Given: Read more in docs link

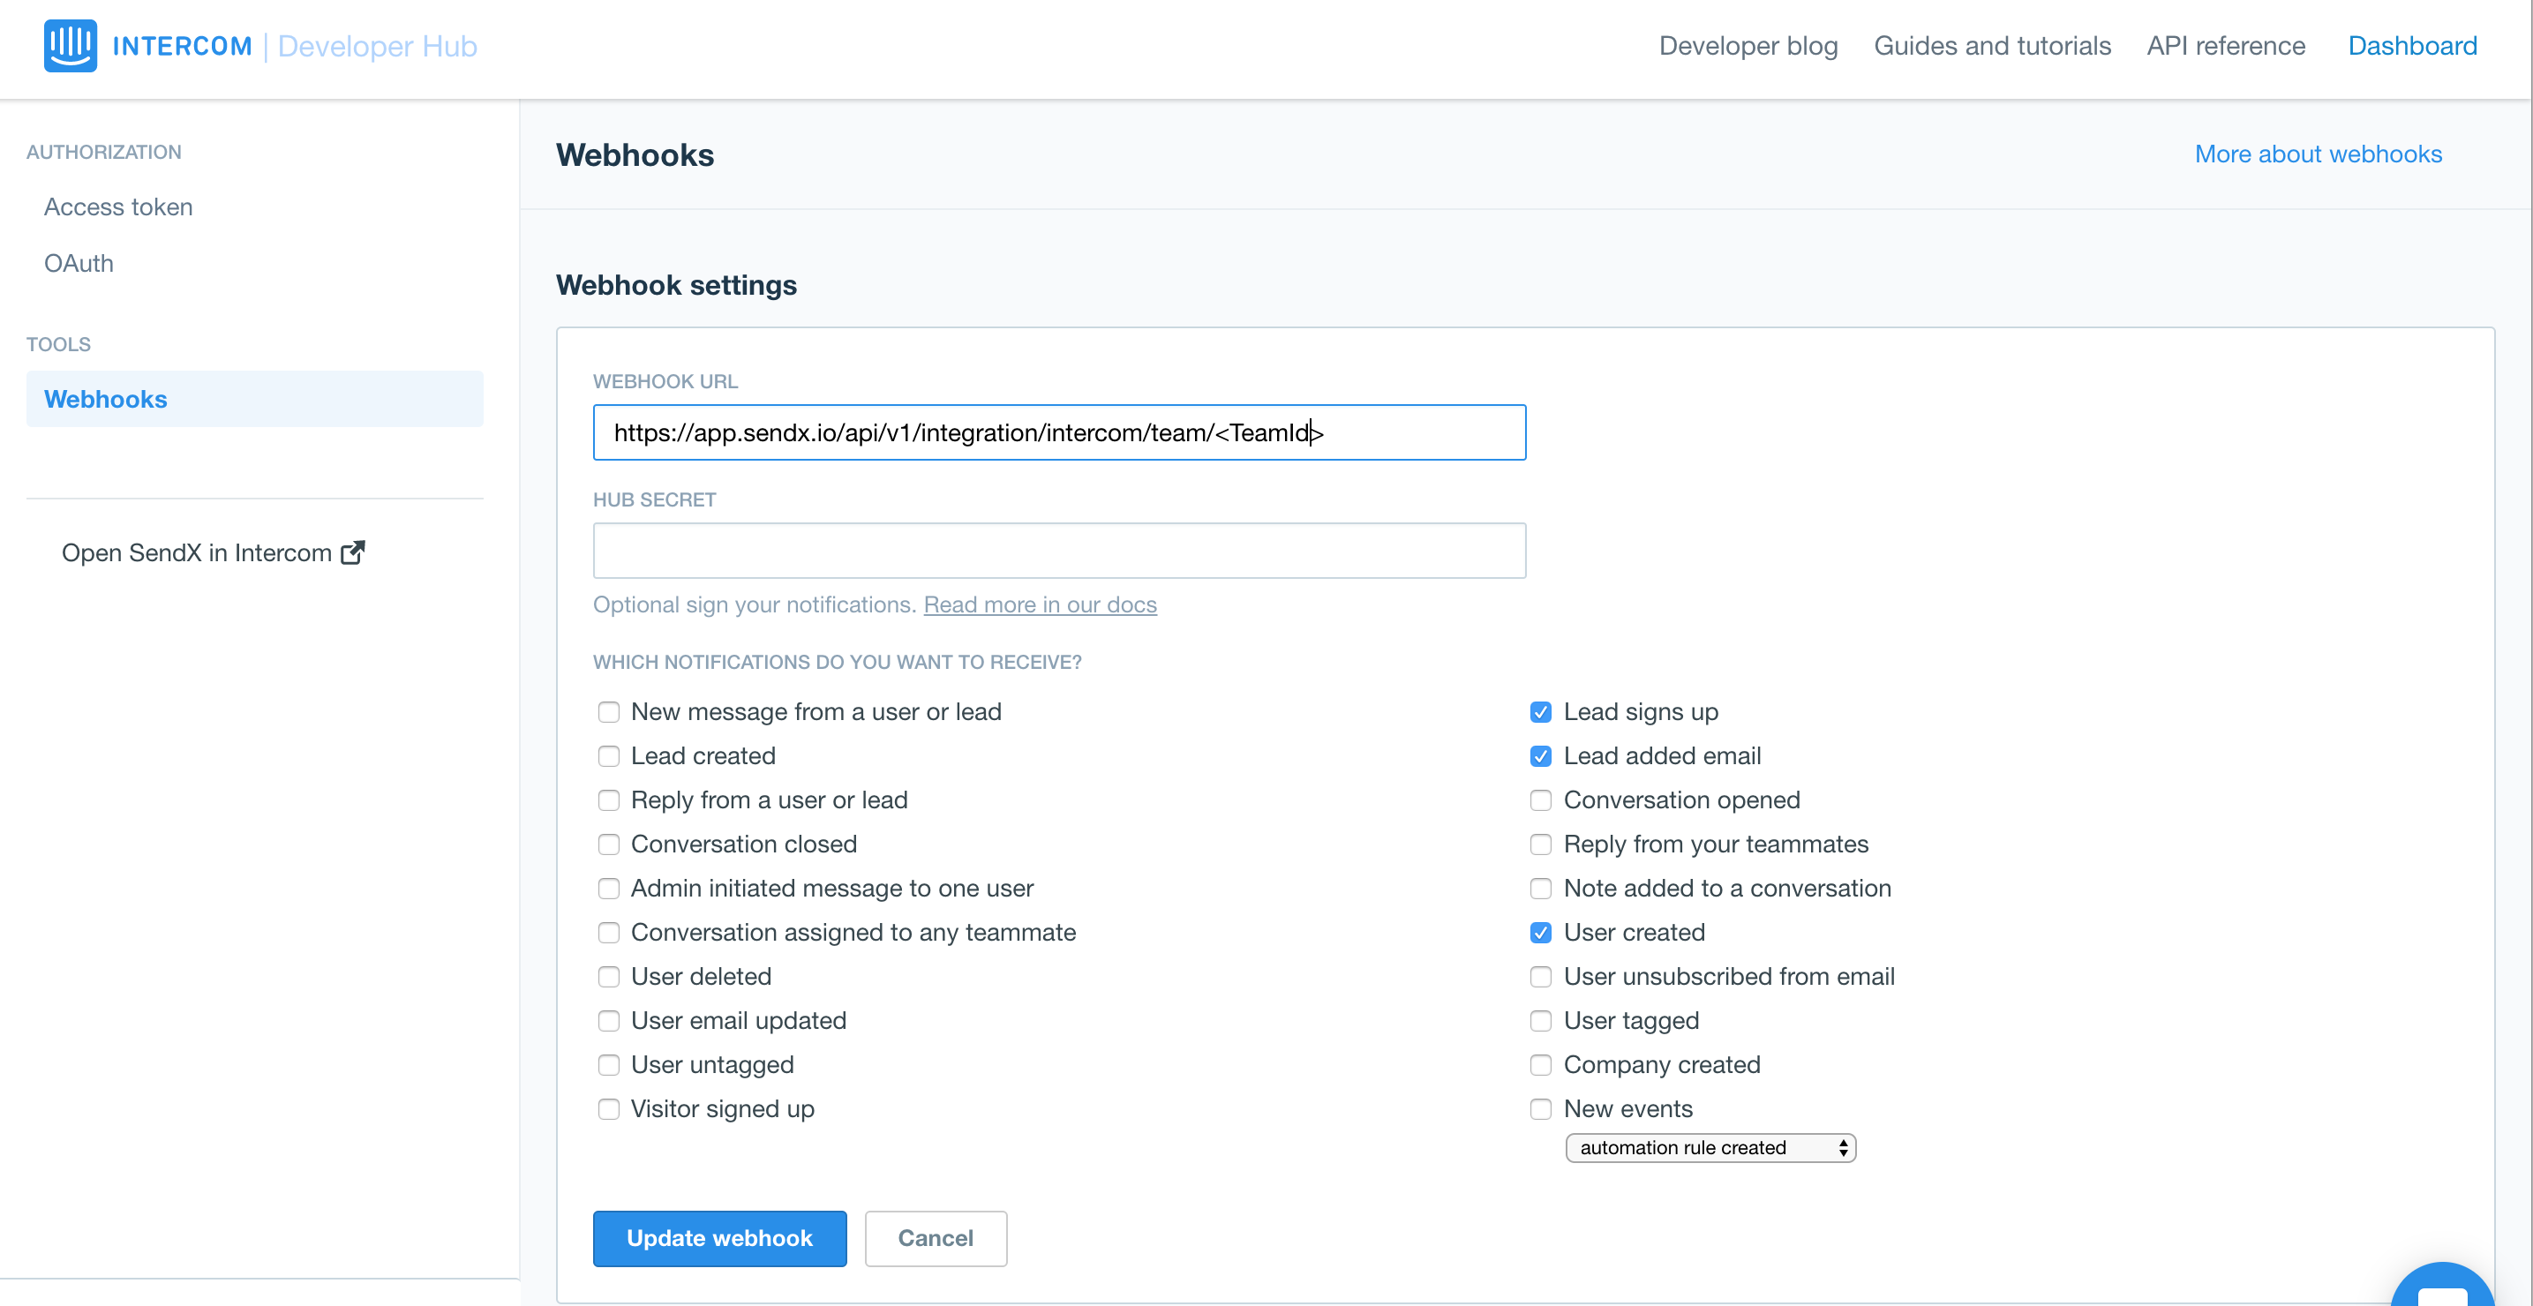Looking at the screenshot, I should pyautogui.click(x=1041, y=603).
